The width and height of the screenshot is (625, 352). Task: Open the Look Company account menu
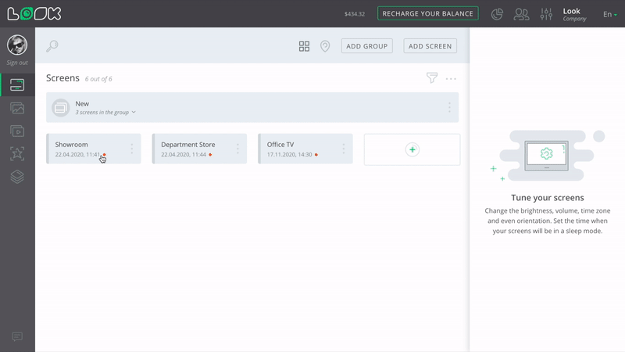point(574,14)
